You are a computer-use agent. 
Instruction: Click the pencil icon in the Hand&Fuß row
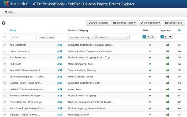(58, 70)
